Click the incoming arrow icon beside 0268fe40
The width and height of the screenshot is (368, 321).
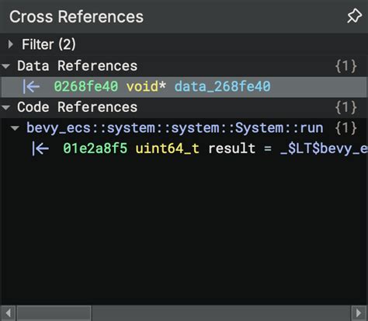pyautogui.click(x=31, y=86)
